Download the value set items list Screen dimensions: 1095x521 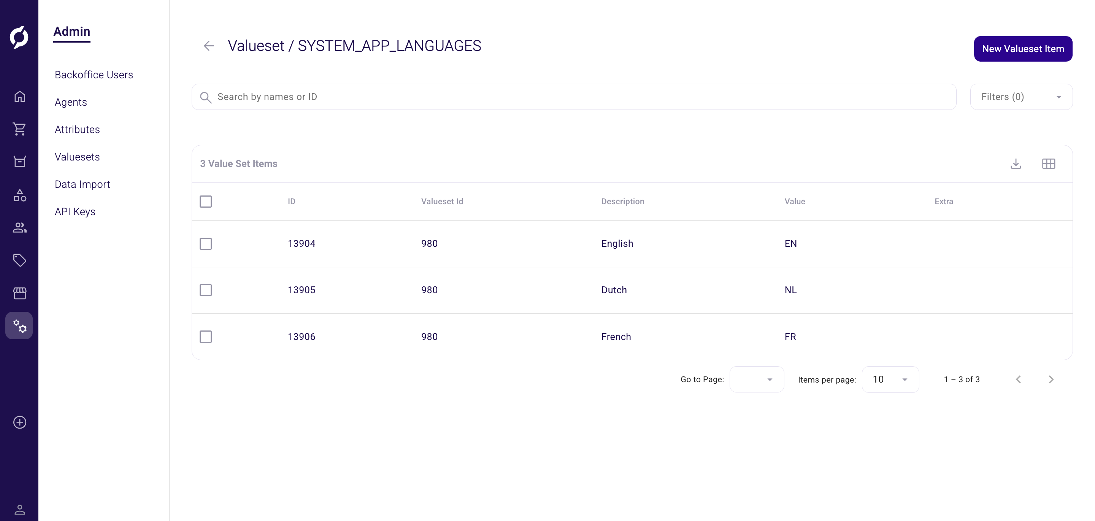1016,164
